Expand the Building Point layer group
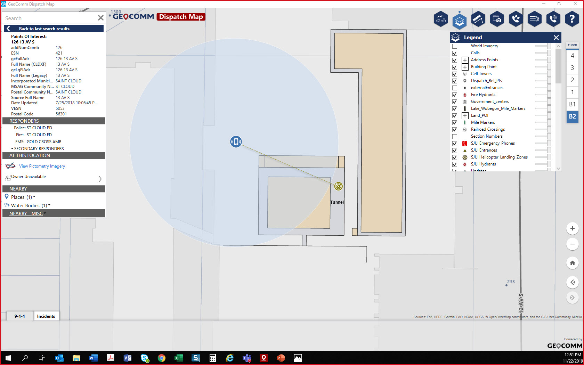Screen dimensions: 584x365 pyautogui.click(x=465, y=67)
